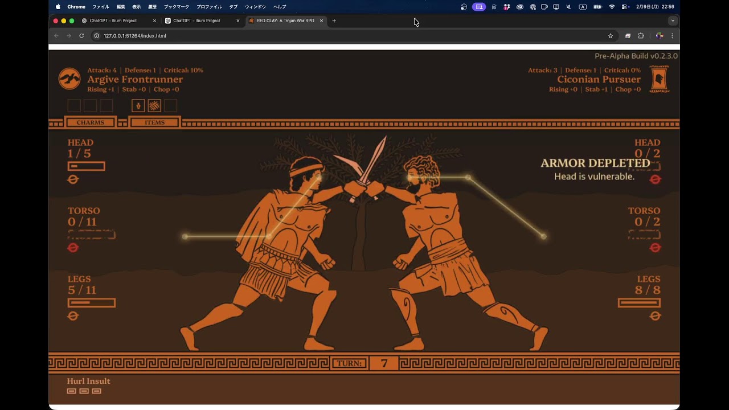Click enemy LEGS armor bar
The image size is (729, 410).
(639, 303)
